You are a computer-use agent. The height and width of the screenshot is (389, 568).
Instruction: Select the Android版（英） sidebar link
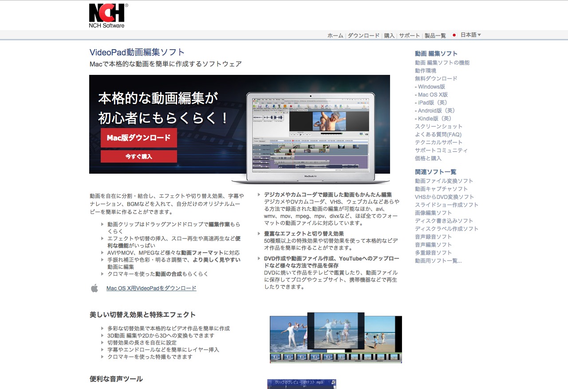click(438, 111)
